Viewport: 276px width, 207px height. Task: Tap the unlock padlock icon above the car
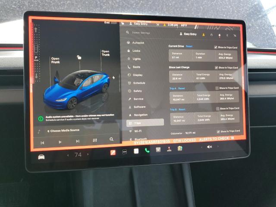click(x=79, y=57)
